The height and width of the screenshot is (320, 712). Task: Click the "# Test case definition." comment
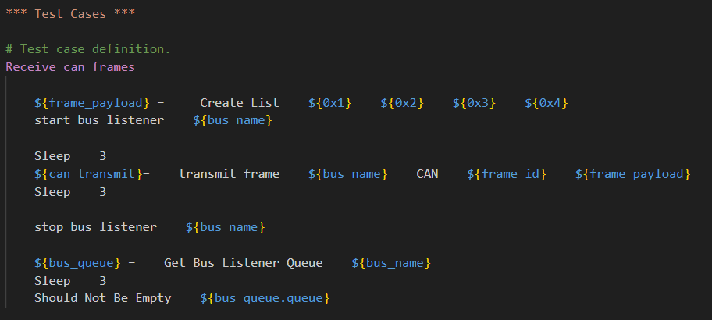pos(87,49)
